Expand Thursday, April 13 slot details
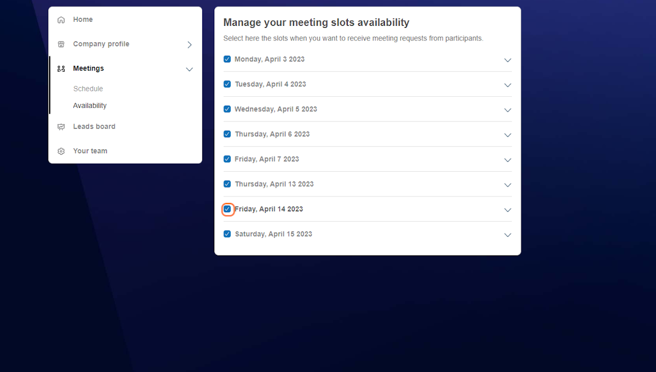Screen dimensions: 656x372 point(507,185)
